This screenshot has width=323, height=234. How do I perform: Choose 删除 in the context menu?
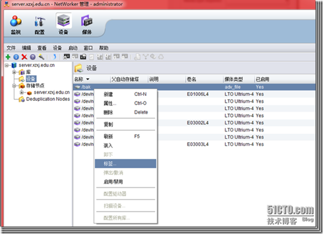(x=126, y=112)
